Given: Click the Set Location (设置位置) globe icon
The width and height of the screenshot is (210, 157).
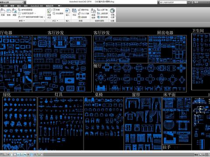Looking at the screenshot, I should click(112, 13).
